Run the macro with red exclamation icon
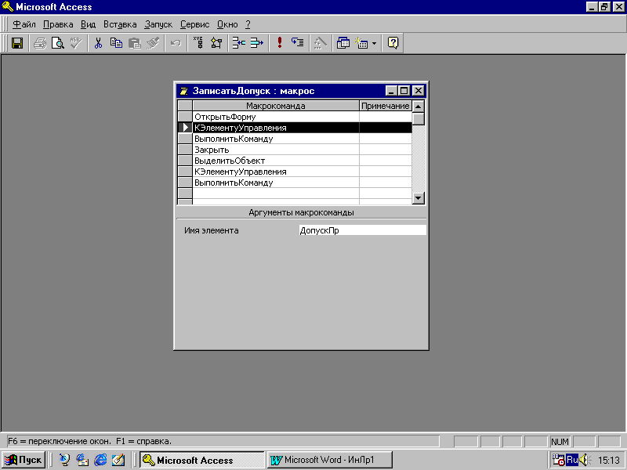Image resolution: width=627 pixels, height=470 pixels. 280,43
